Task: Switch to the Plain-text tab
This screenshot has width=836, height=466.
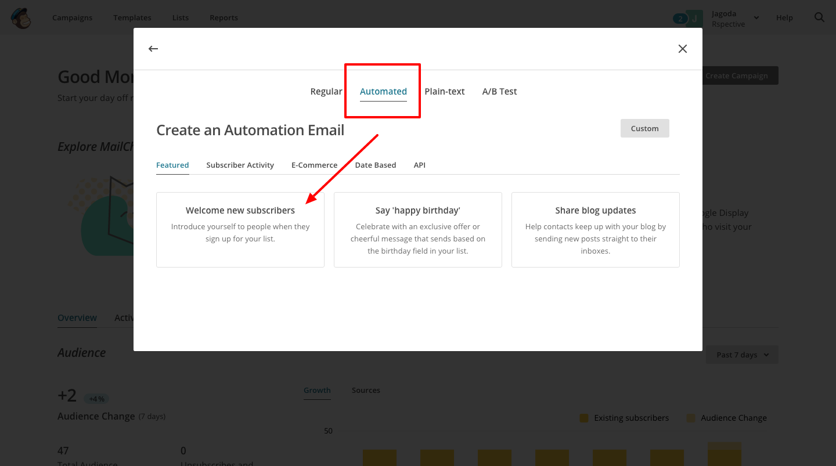Action: tap(445, 91)
